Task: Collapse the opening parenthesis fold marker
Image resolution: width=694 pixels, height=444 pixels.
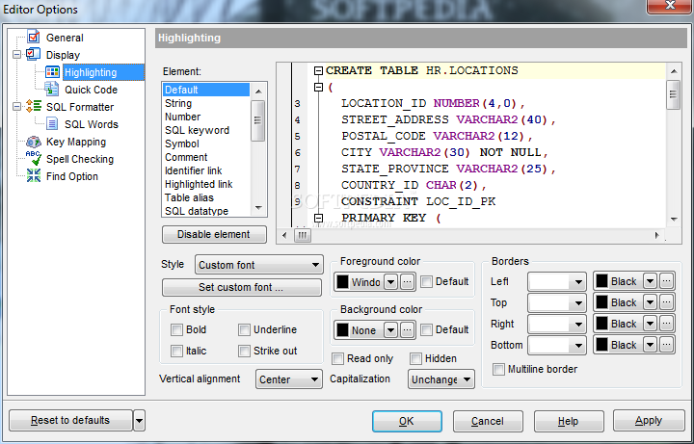Action: [318, 87]
